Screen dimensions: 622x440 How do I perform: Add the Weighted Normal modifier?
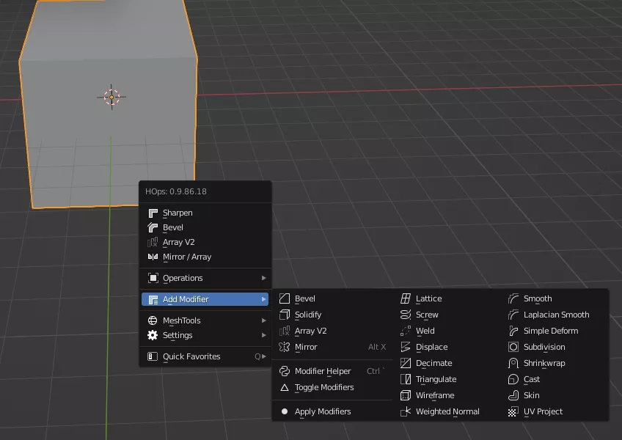click(447, 411)
